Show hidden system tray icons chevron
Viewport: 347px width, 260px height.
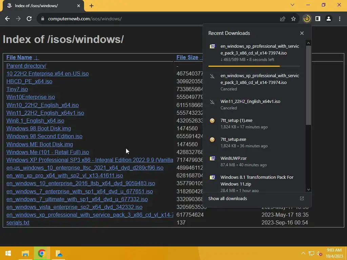pyautogui.click(x=303, y=253)
